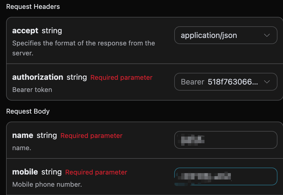Click the Mobile phone number description
This screenshot has height=195, width=283.
click(x=47, y=184)
